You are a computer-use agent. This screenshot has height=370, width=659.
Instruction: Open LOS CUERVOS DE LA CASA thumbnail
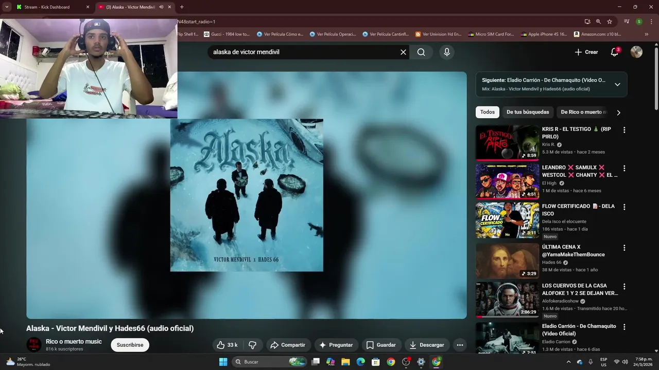point(507,299)
